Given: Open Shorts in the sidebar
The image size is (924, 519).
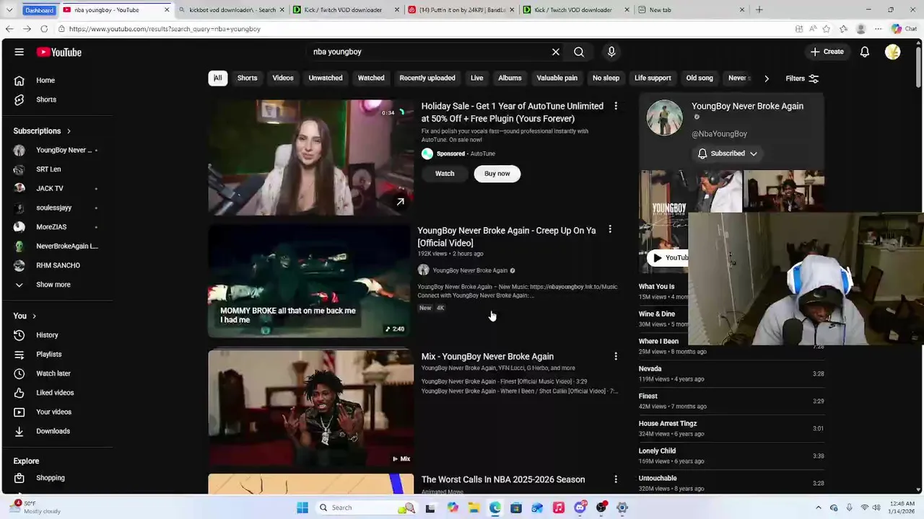Looking at the screenshot, I should [x=45, y=99].
